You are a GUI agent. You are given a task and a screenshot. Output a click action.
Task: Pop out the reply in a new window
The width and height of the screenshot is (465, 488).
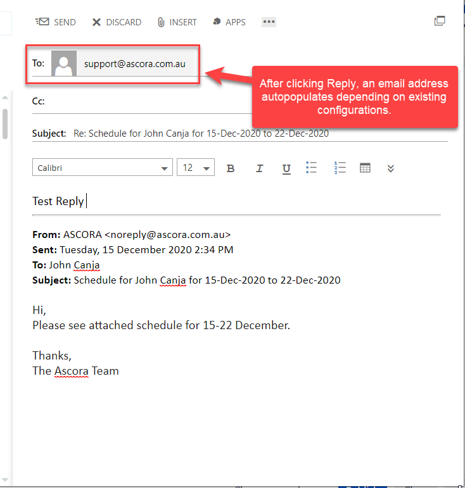coord(440,21)
